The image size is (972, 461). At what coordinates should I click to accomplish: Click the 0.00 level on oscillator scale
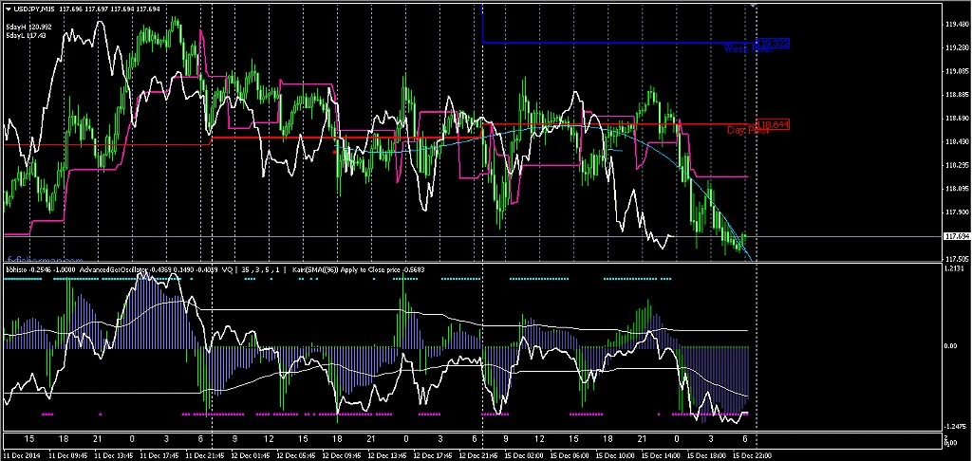coord(952,346)
